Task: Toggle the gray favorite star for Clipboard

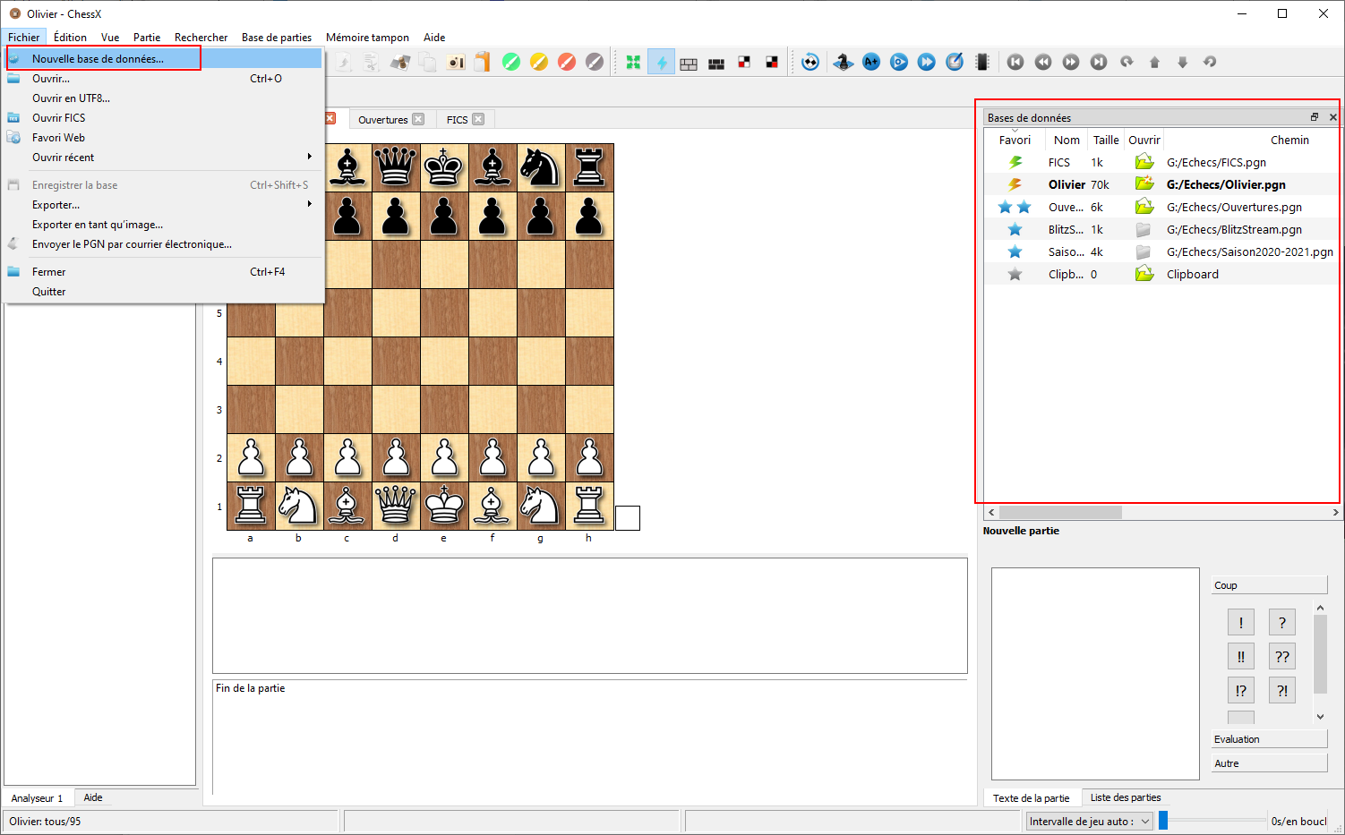Action: (x=1015, y=274)
